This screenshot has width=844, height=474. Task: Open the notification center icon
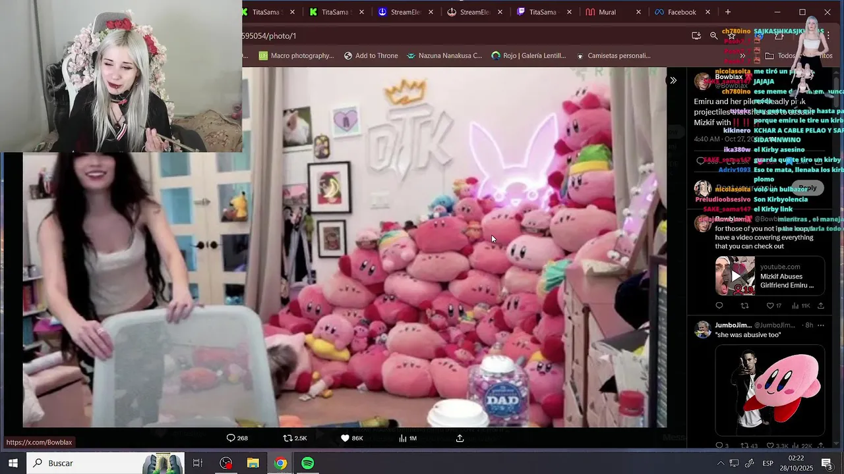pos(827,463)
